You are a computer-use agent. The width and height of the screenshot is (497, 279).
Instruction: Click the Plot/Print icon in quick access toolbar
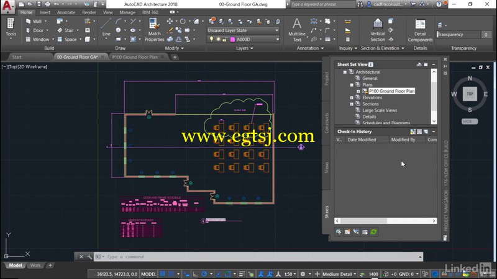48,4
